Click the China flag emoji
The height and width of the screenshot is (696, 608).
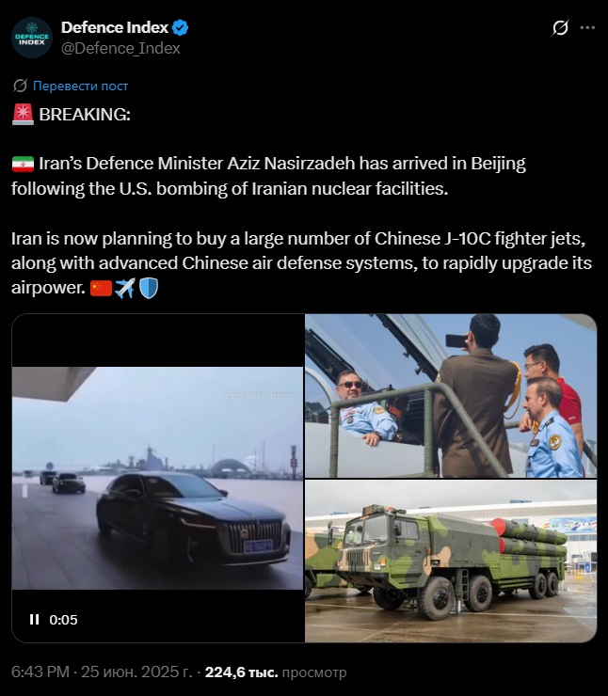point(101,289)
